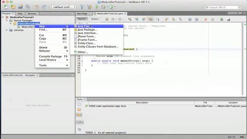Select Copy in context menu
247x139 pixels.
[x=52, y=39]
